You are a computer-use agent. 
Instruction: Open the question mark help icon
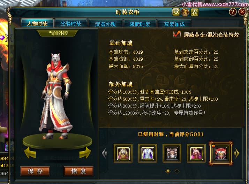233,12
